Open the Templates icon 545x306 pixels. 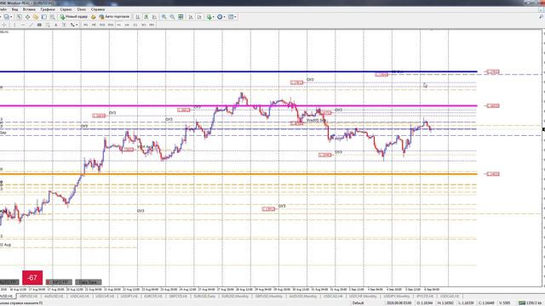point(231,17)
